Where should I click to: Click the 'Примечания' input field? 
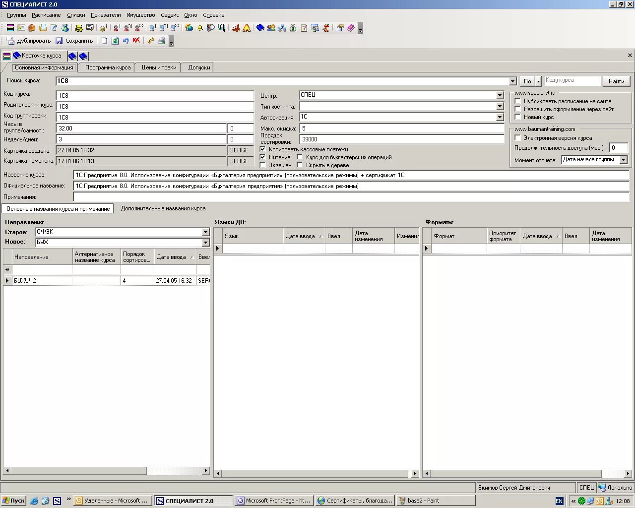click(351, 197)
